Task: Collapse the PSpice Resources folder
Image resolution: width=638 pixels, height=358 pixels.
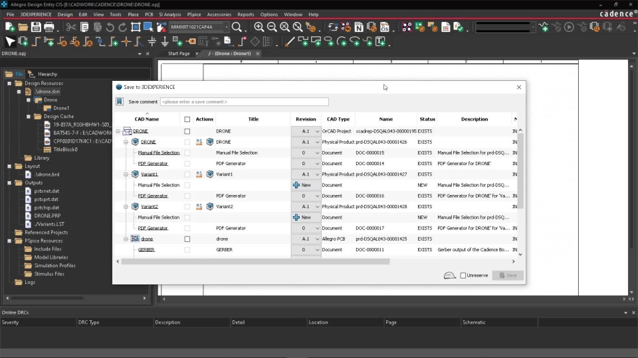Action: coord(9,241)
